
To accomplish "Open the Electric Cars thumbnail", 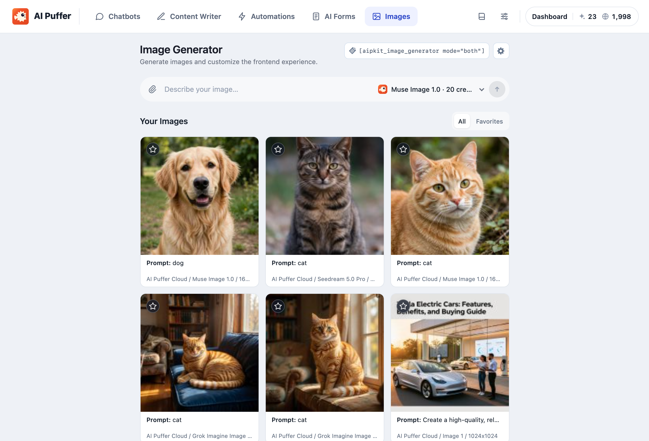I will pyautogui.click(x=450, y=353).
